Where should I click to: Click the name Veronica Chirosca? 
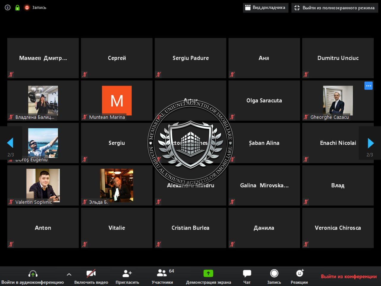click(x=338, y=228)
